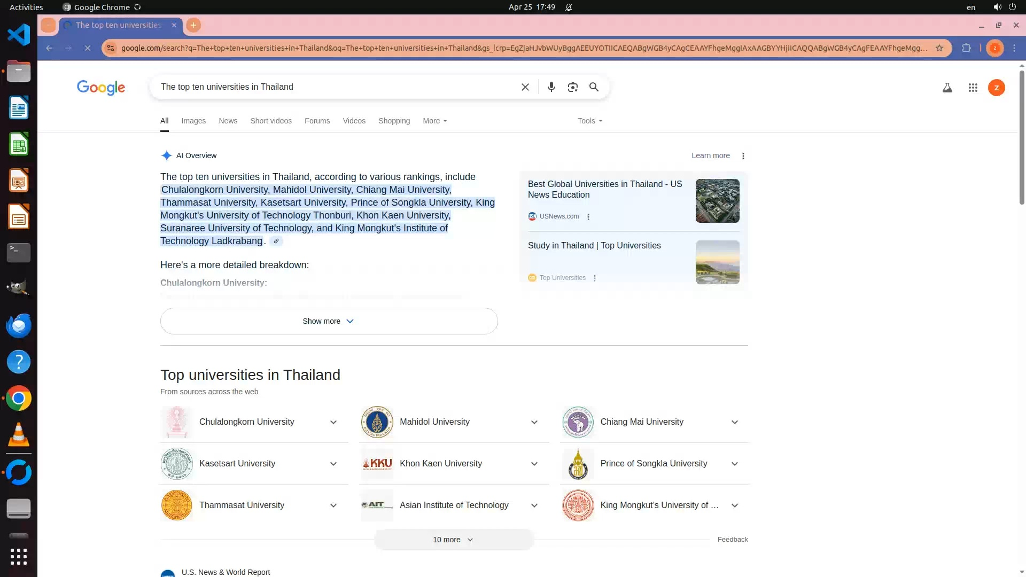Screen dimensions: 1026x577
Task: Expand Khon Kaen University details
Action: [x=534, y=464]
